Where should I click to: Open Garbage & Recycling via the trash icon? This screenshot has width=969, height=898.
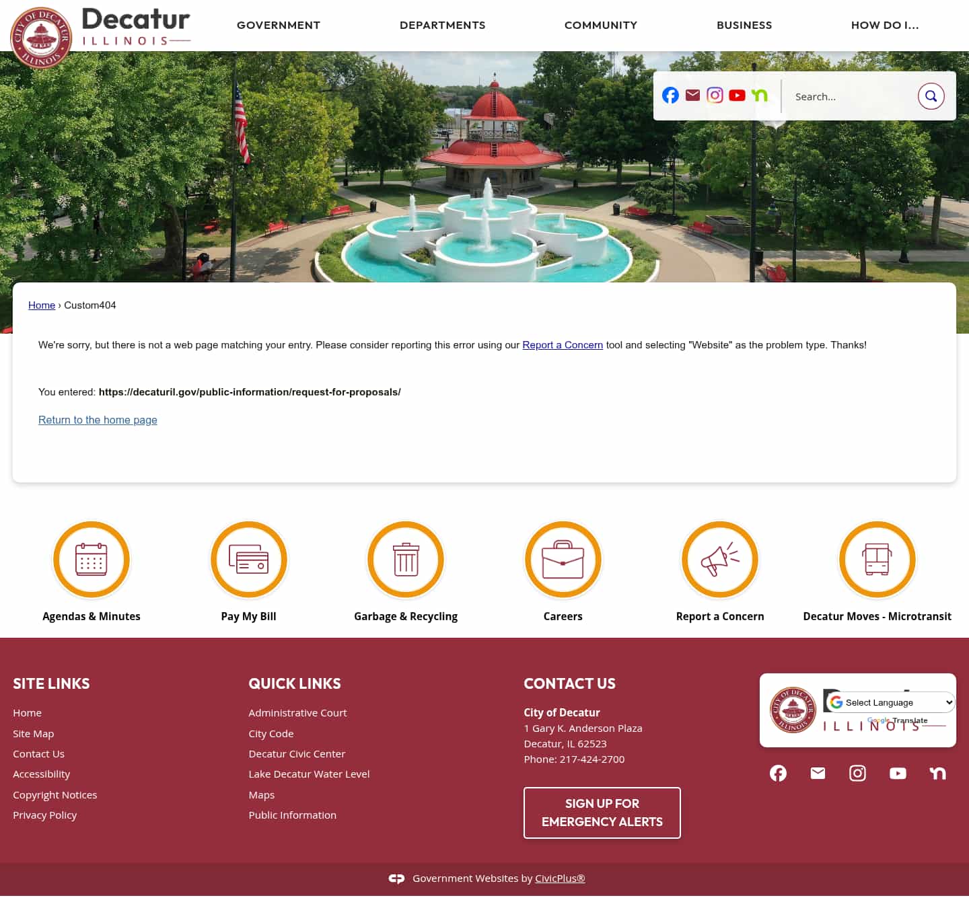[405, 560]
